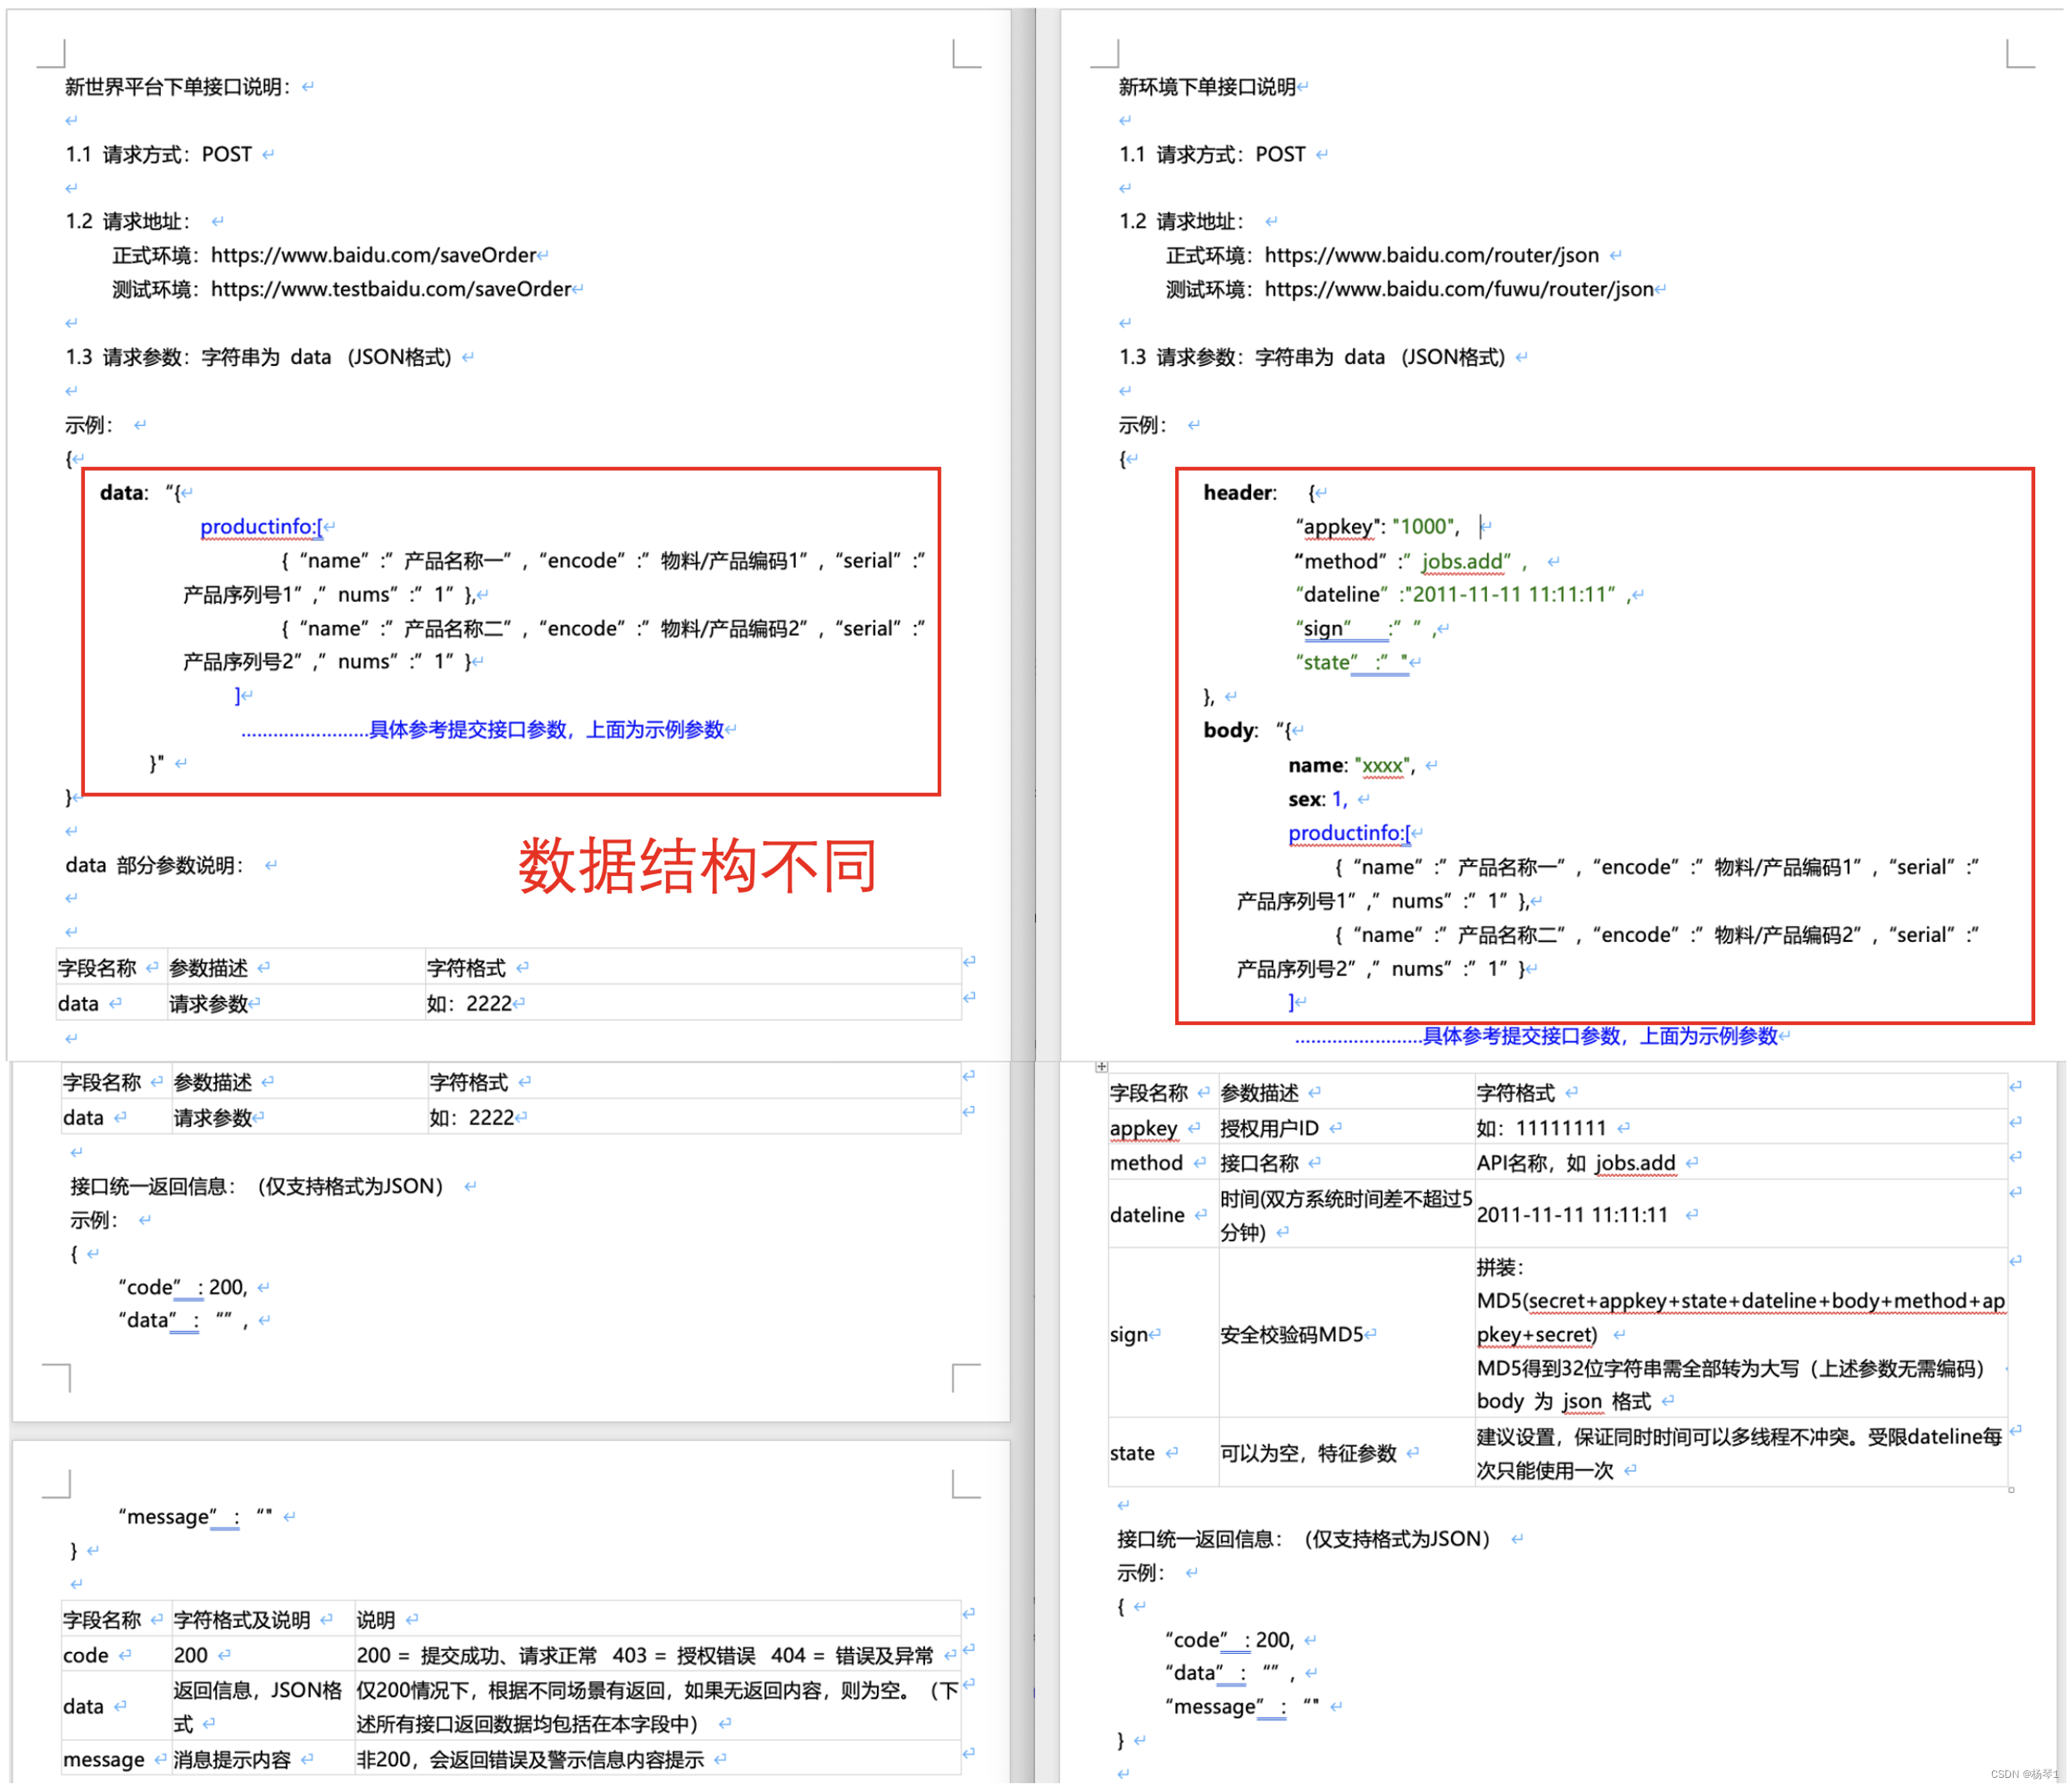Click '1.1 请求方式：POST' in the left document
Image resolution: width=2072 pixels, height=1787 pixels.
point(159,154)
